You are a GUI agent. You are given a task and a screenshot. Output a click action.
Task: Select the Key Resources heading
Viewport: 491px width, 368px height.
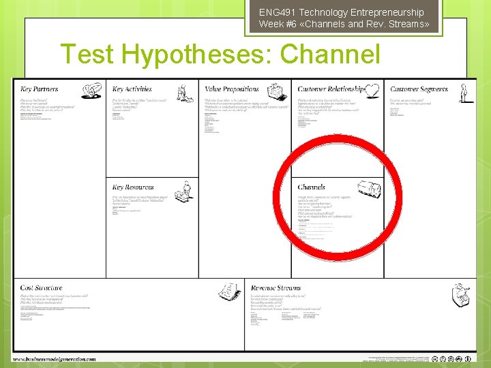point(133,187)
